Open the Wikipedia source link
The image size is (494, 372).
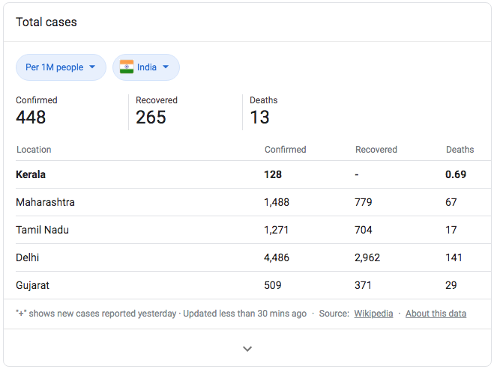(x=373, y=314)
